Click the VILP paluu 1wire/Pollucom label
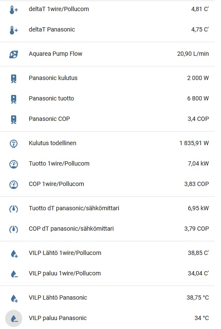This screenshot has height=329, width=221. tap(65, 273)
